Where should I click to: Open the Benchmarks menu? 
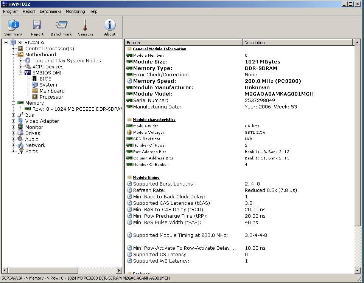[50, 11]
